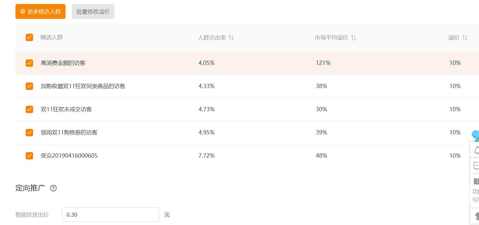
Task: Uncheck the 受众20190416000605 checkbox
Action: tap(29, 156)
